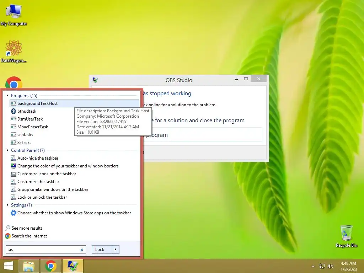Open Programs (15) header link
This screenshot has width=364, height=273.
tap(24, 95)
